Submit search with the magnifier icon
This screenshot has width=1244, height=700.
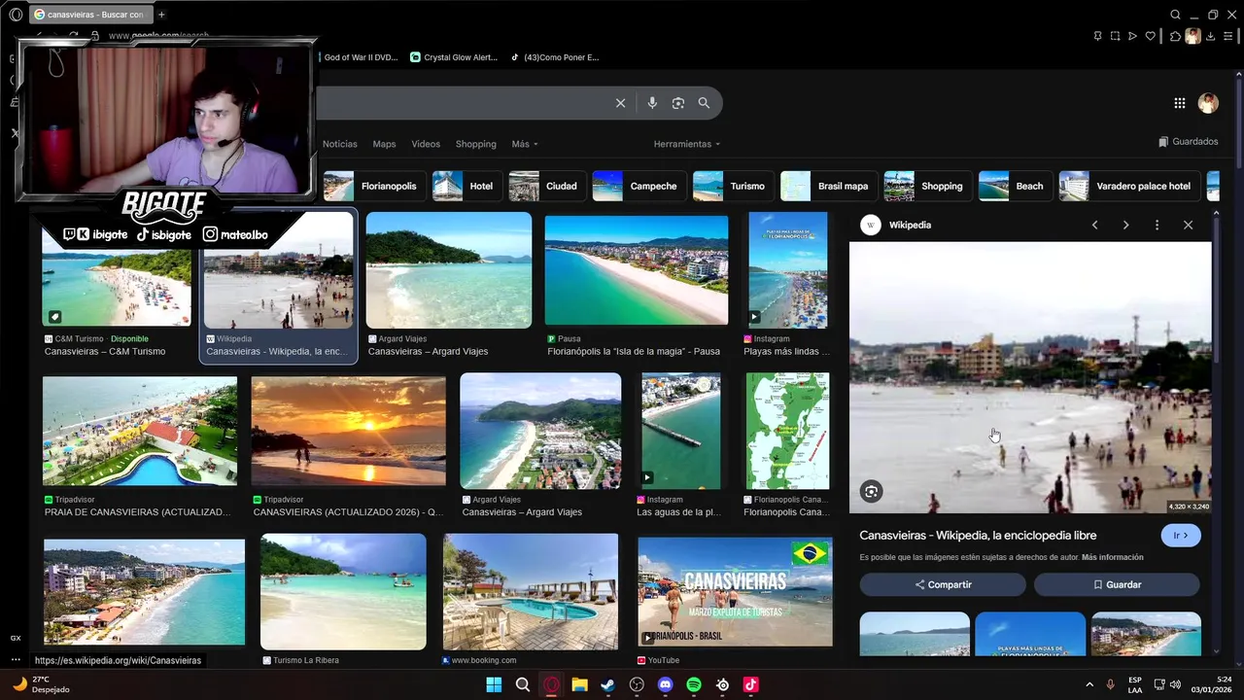[x=704, y=103]
